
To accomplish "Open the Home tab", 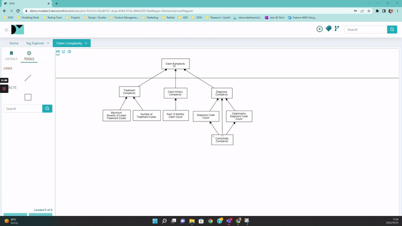I will click(x=14, y=43).
